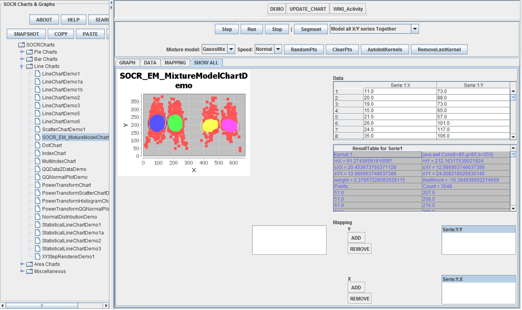
Task: Select the DotChart file icon
Action: 37,145
